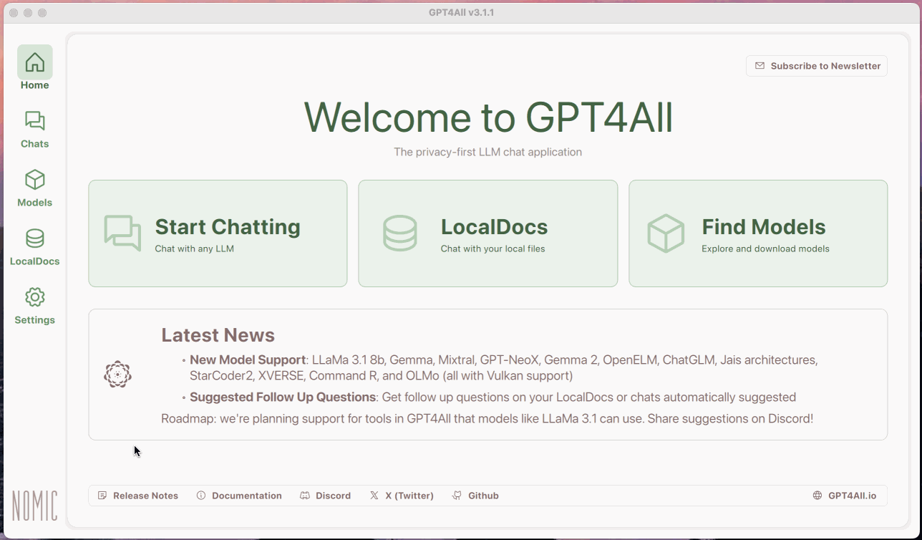This screenshot has width=922, height=540.
Task: Click the Nomic logo in sidebar
Action: click(35, 506)
